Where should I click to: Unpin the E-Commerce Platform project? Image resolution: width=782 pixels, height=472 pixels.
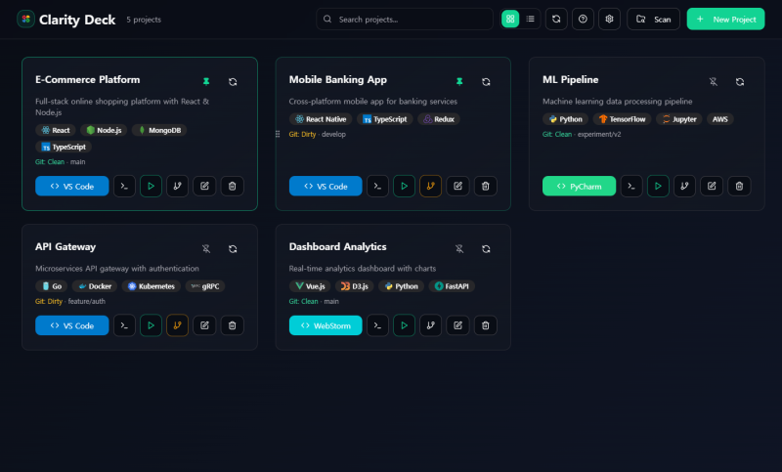click(206, 82)
